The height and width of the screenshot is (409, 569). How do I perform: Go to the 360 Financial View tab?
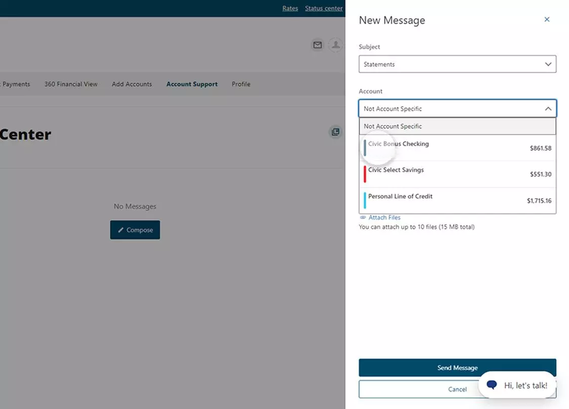pyautogui.click(x=71, y=84)
